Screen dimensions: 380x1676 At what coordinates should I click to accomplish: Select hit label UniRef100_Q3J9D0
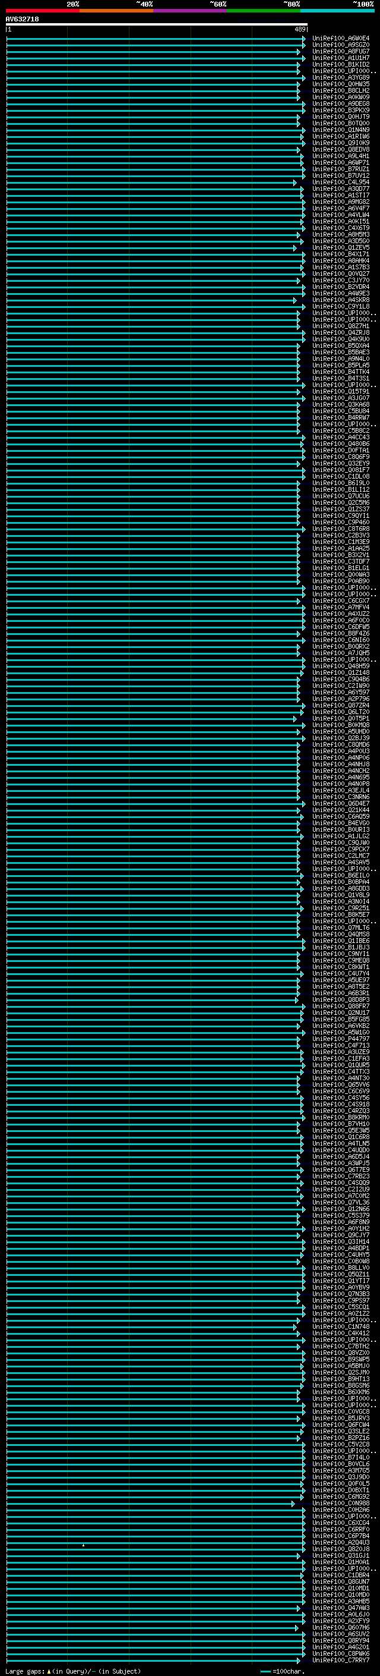341,1477
